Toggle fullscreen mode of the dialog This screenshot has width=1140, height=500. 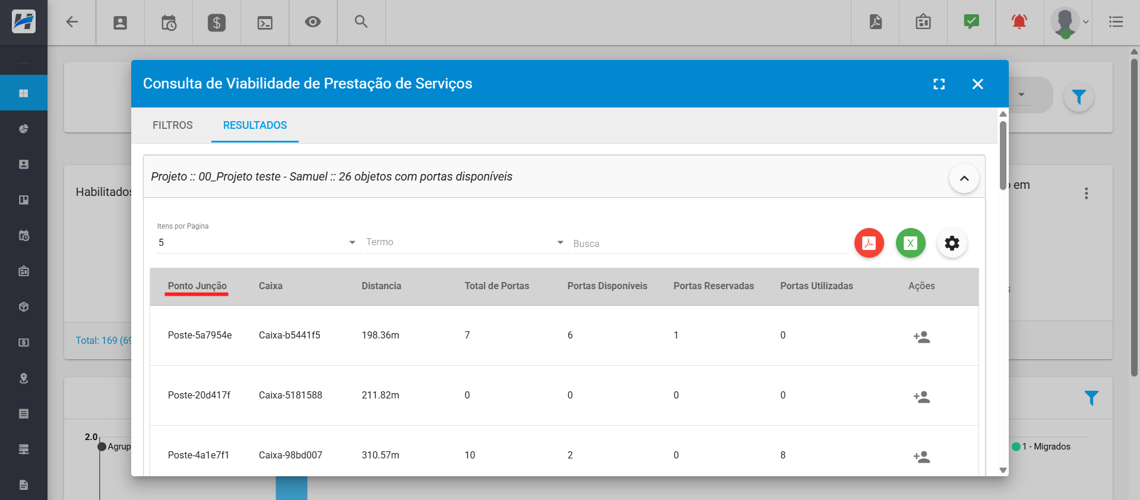click(939, 84)
